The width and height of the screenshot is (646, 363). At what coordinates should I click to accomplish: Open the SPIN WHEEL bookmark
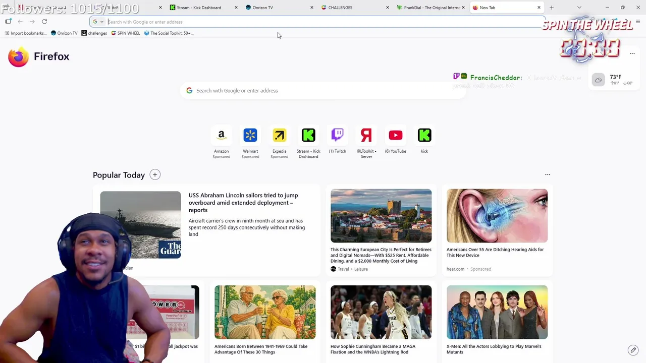point(125,33)
